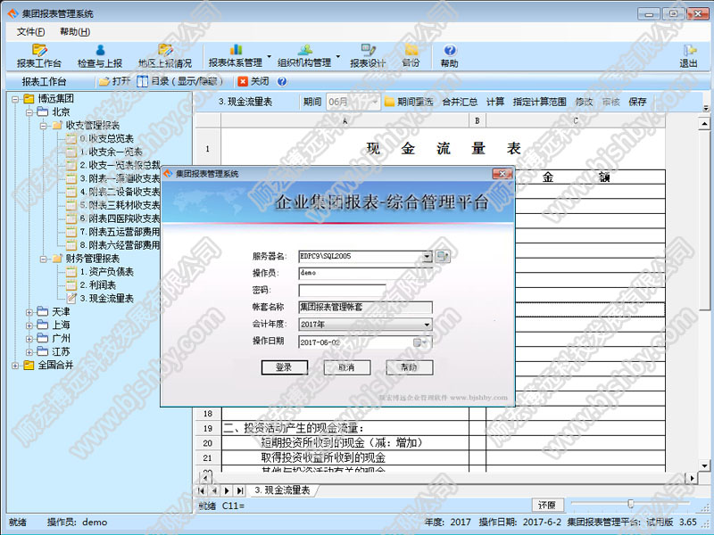
Task: Click 保存 in report toolbar
Action: [x=637, y=102]
